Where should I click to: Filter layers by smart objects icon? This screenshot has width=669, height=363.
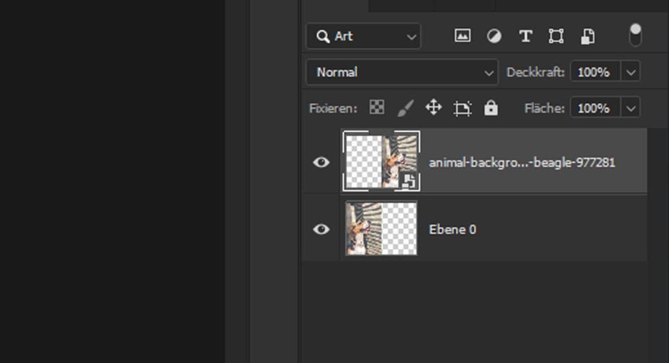click(588, 36)
